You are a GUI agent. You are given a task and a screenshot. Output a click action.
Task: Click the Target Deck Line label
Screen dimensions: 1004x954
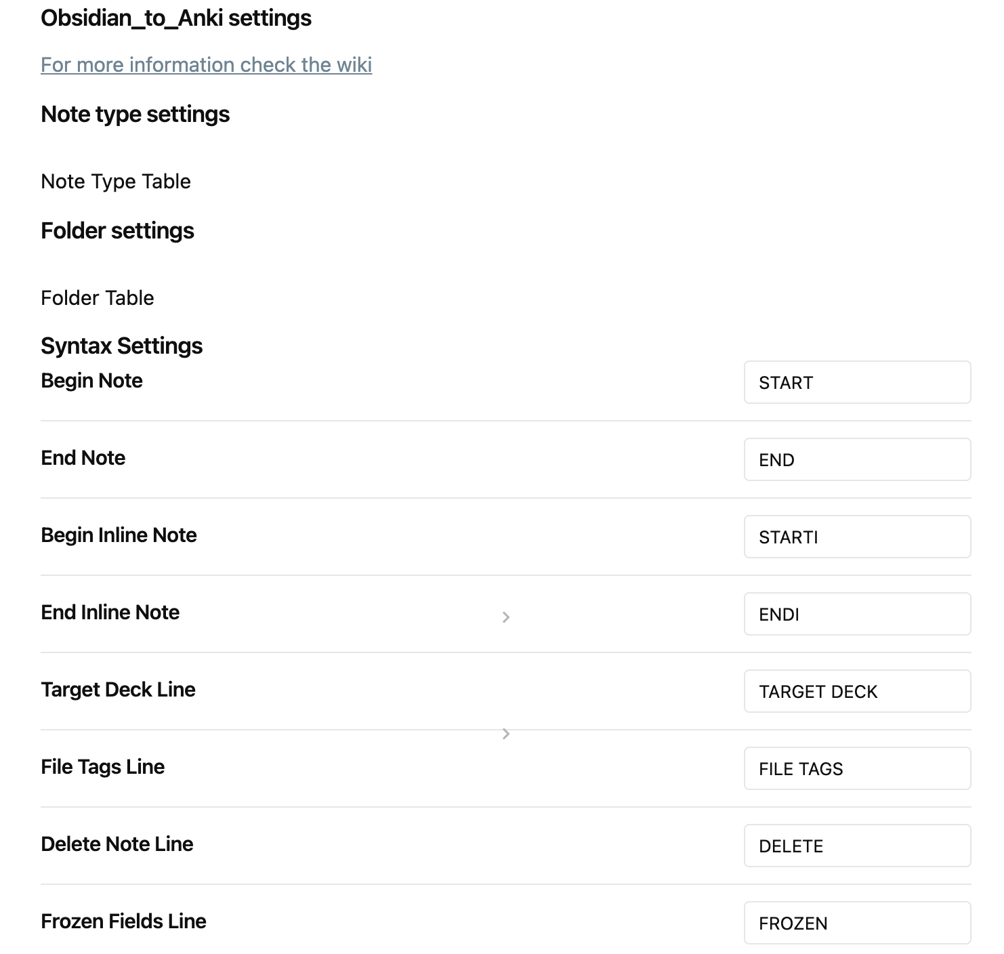pos(118,690)
